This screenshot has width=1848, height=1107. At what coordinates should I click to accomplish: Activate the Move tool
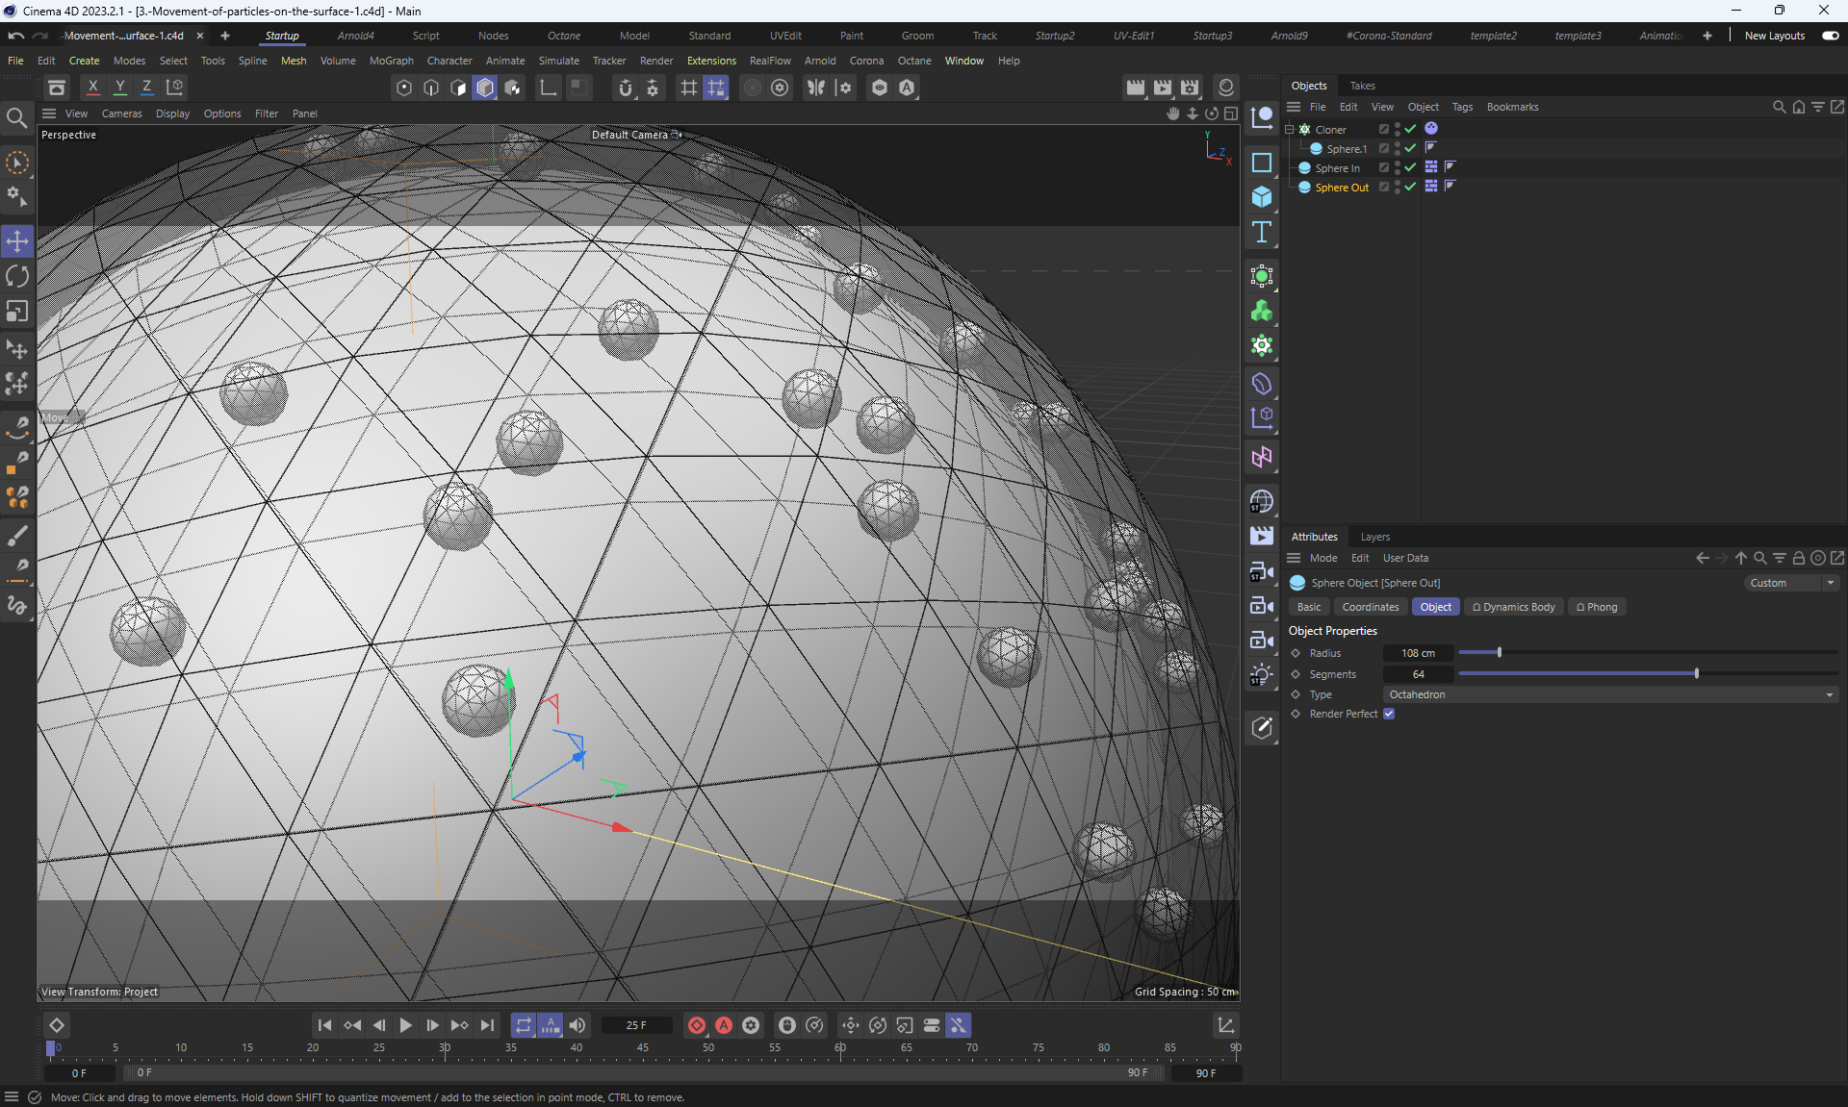click(17, 240)
